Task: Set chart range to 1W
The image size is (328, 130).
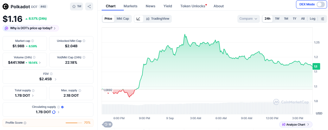Action: click(277, 19)
